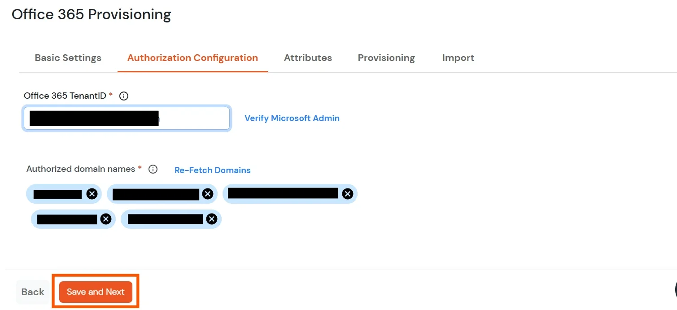Viewport: 677px width, 310px height.
Task: Remove the second authorized domain chip
Action: coord(207,194)
